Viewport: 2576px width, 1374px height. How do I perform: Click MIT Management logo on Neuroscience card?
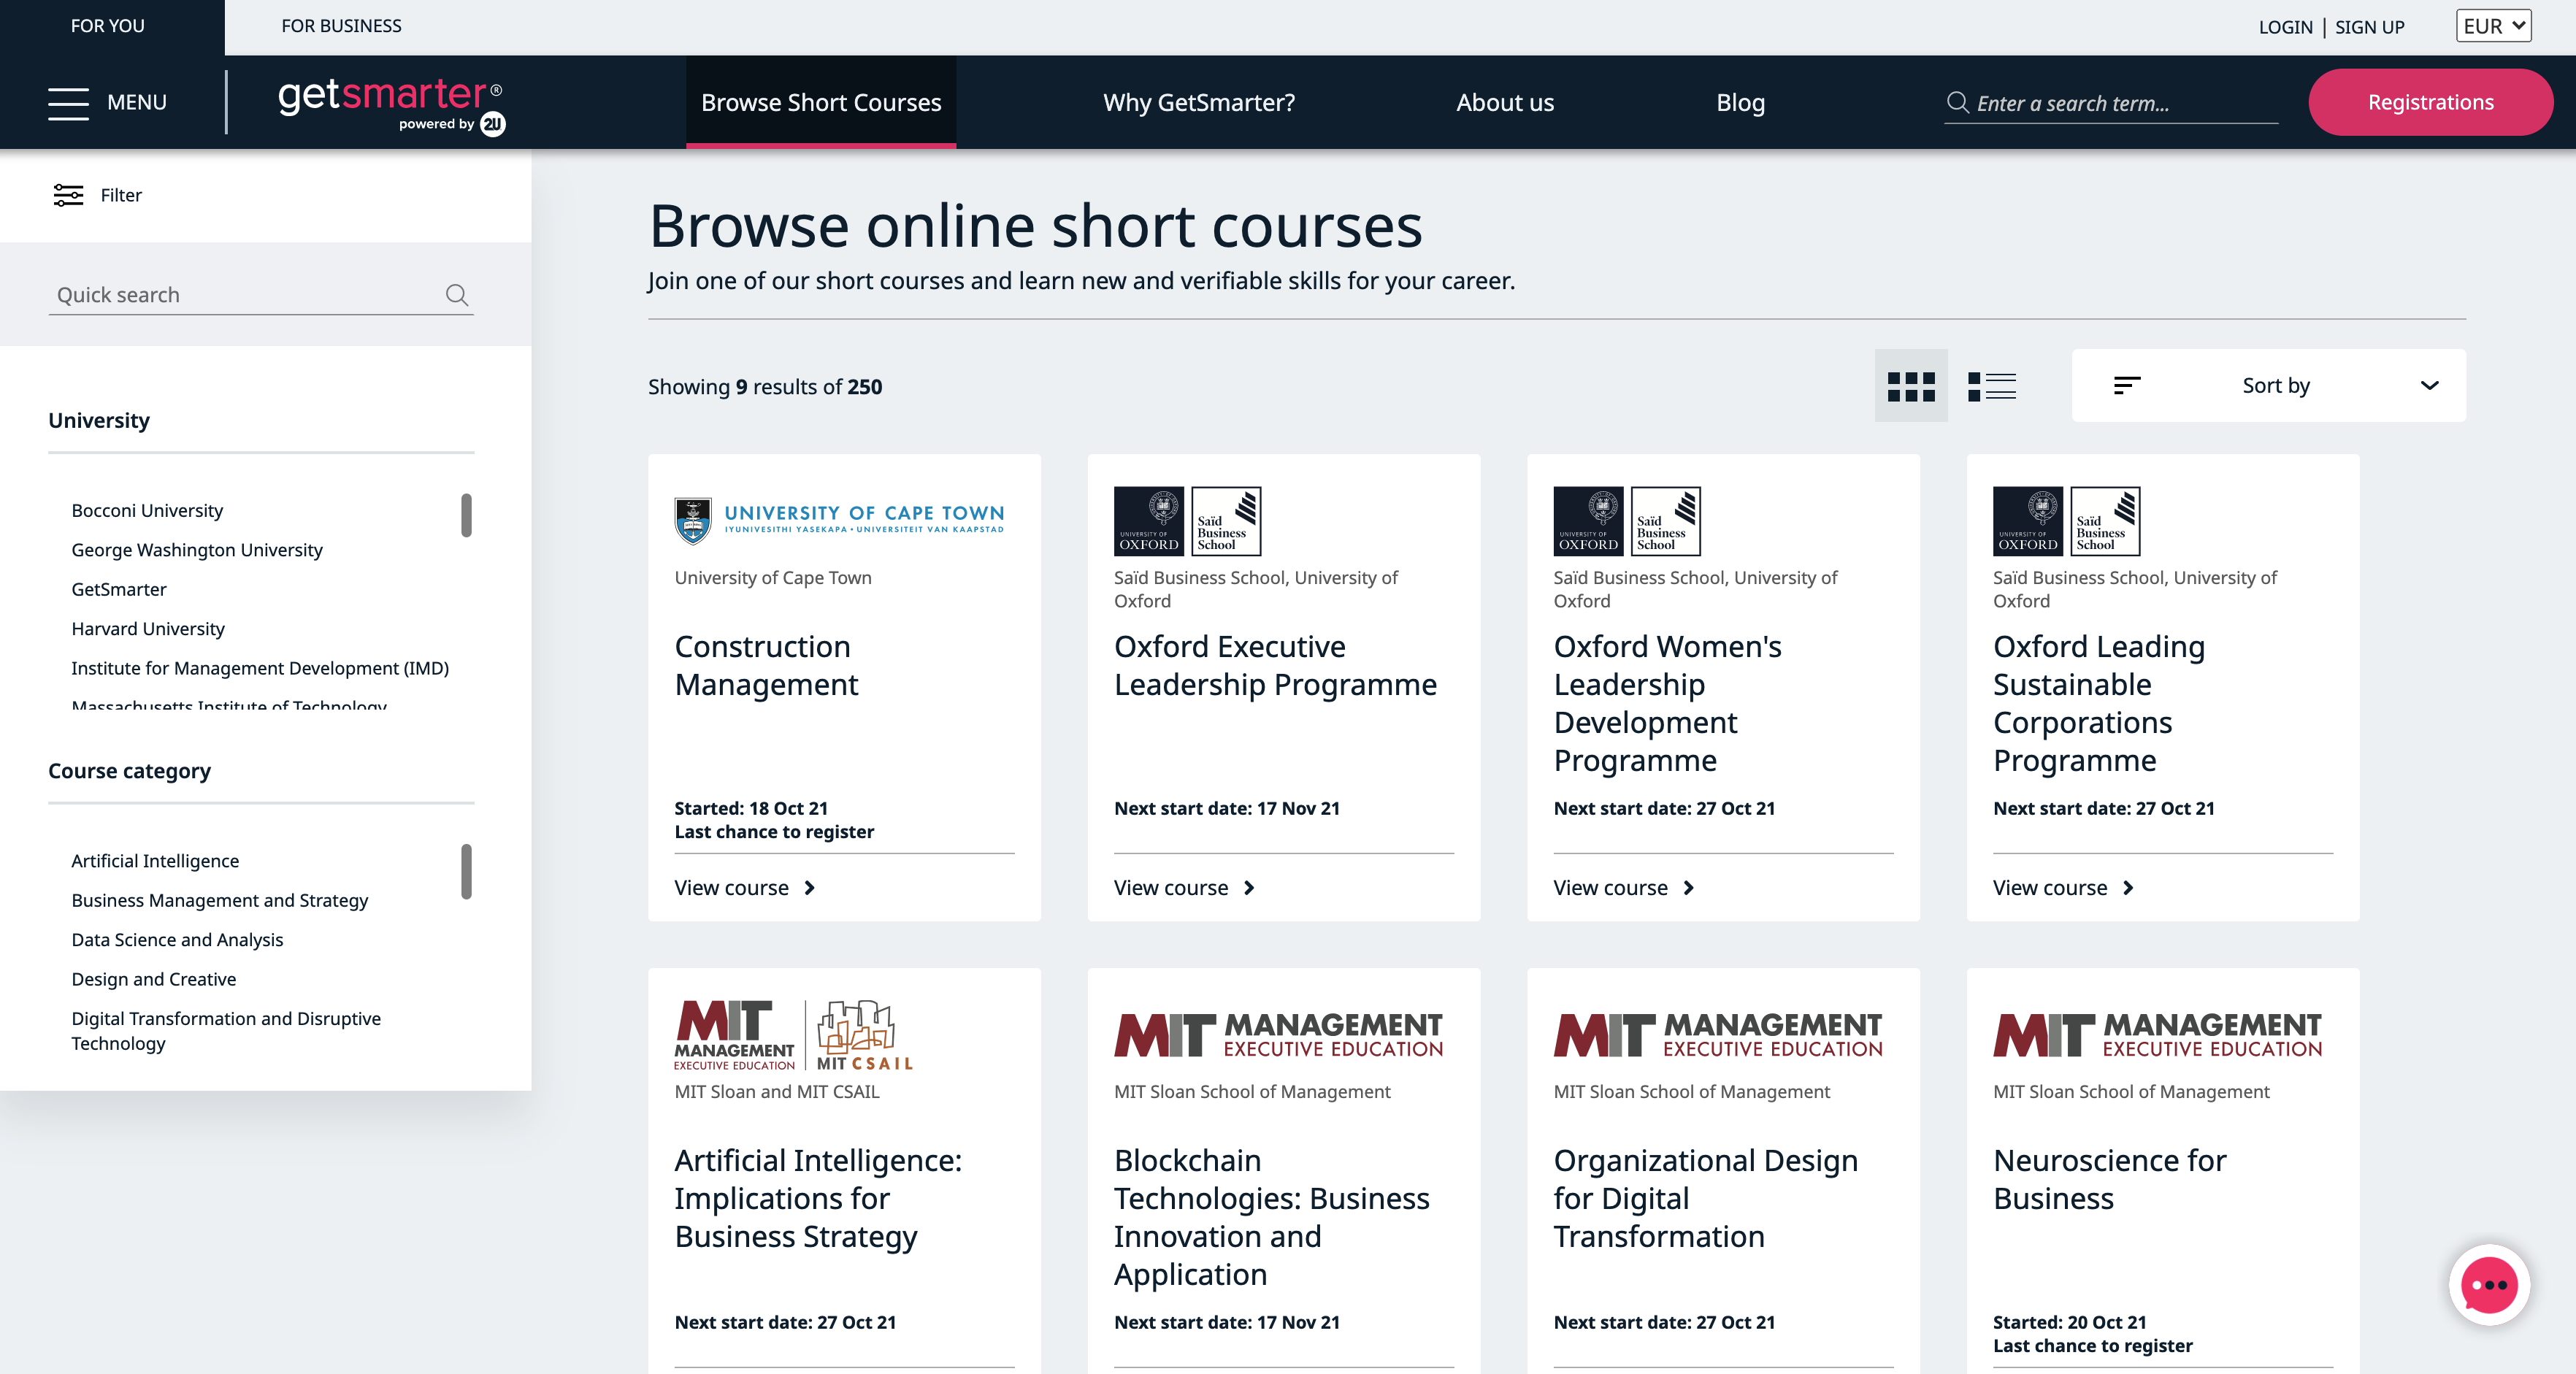tap(2158, 1035)
